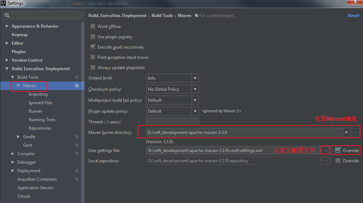Select Arquillian Containers item

pyautogui.click(x=37, y=179)
